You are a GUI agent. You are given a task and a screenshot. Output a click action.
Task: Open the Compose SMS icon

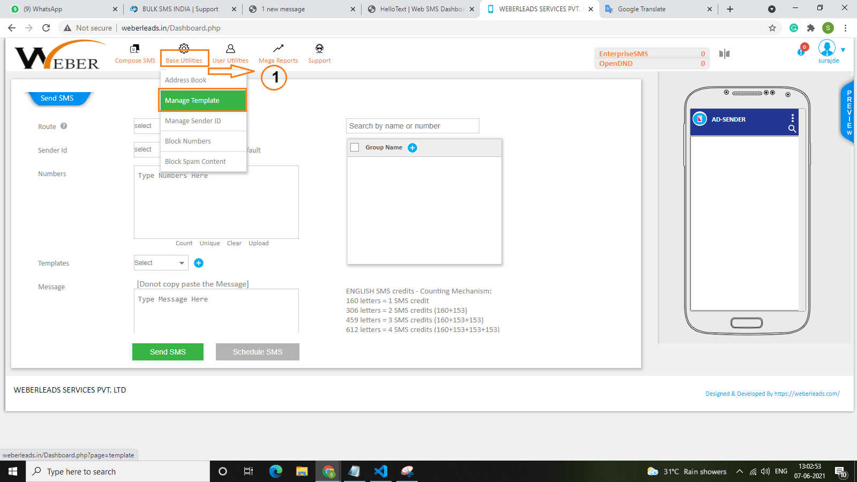pyautogui.click(x=134, y=49)
